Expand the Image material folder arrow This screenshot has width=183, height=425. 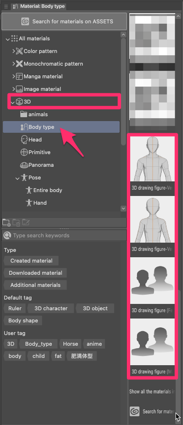coord(14,89)
